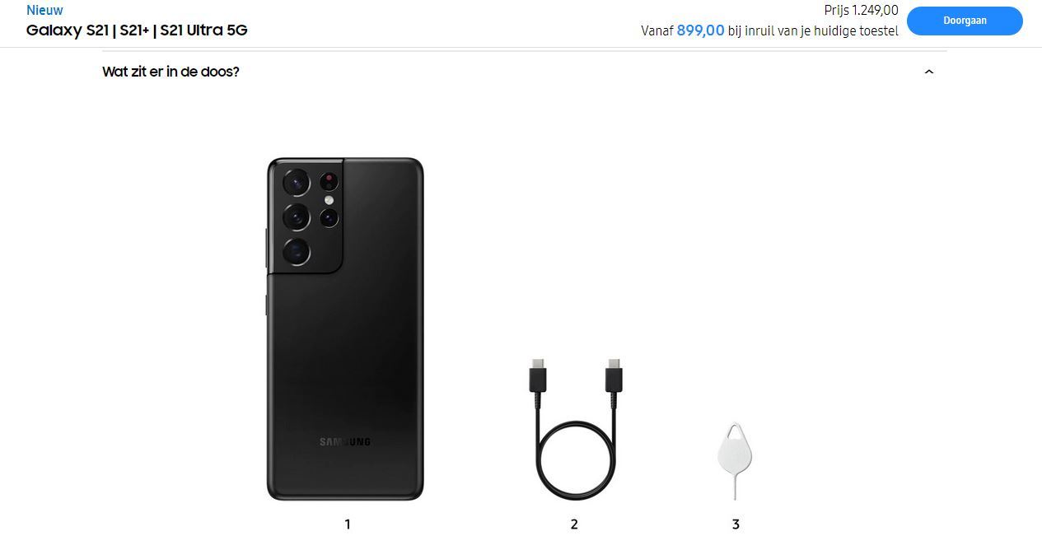Screen dimensions: 1042x536
Task: Select item number 1 label
Action: point(348,524)
